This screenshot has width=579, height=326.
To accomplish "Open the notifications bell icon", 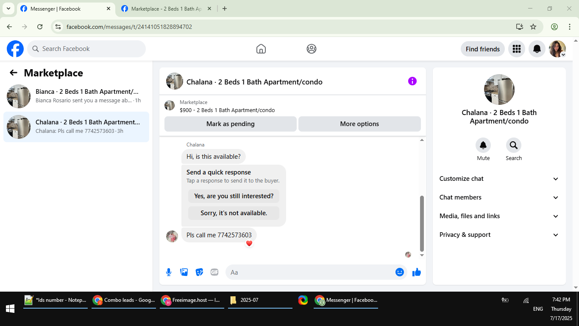I will click(x=537, y=49).
